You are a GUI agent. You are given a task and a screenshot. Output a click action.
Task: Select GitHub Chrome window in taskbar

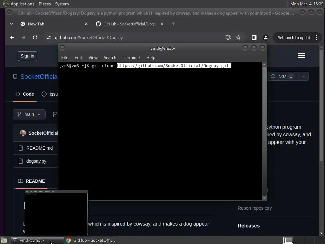[90, 240]
